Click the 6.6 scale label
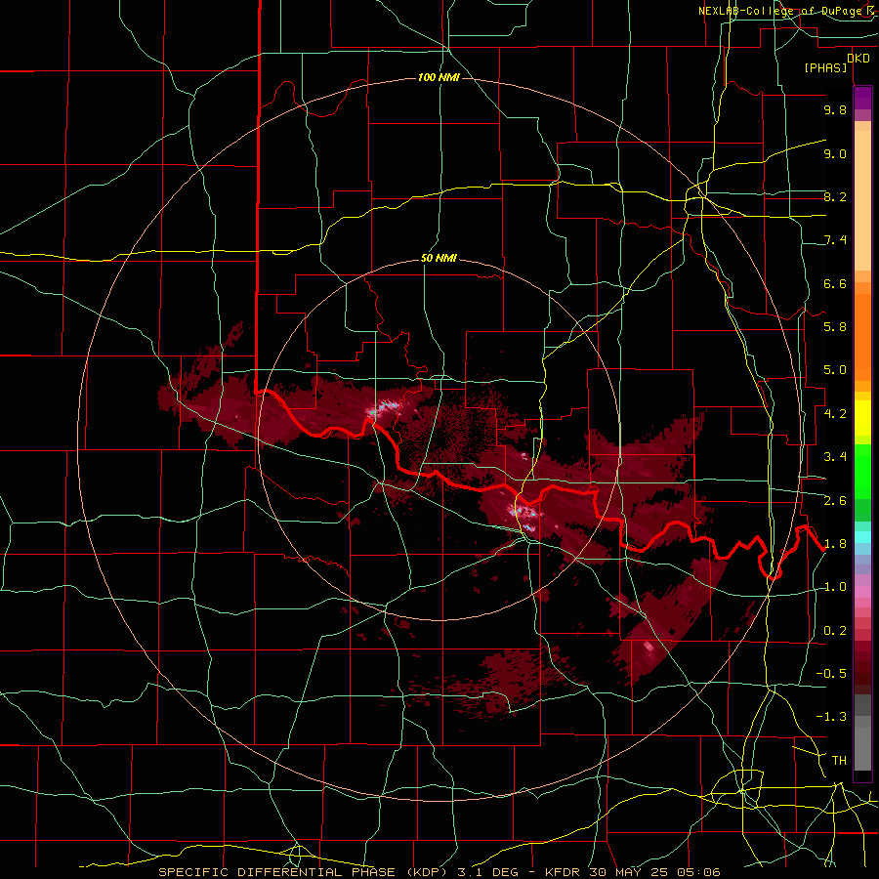 click(x=835, y=283)
